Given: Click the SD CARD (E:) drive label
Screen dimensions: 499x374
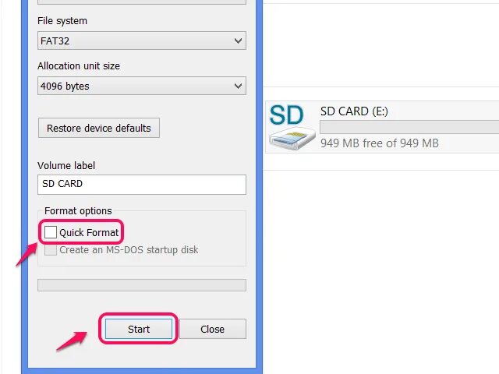Looking at the screenshot, I should (354, 111).
